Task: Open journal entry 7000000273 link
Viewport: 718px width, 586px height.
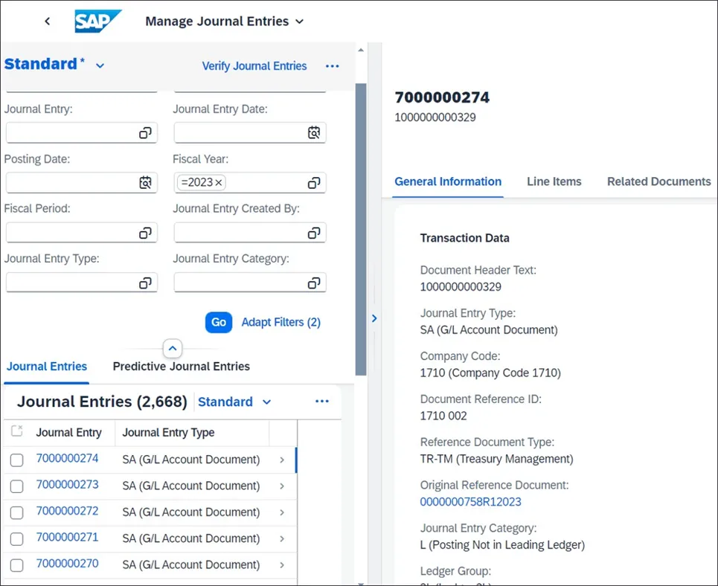Action: 67,484
